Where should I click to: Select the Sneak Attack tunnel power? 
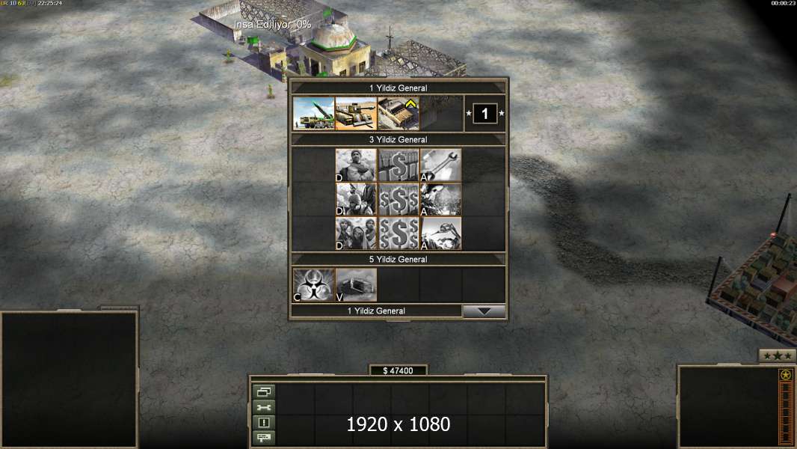(x=356, y=285)
